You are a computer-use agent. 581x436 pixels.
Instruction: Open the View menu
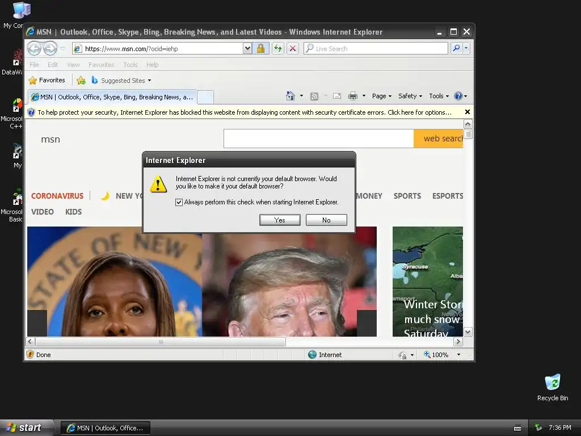tap(73, 65)
